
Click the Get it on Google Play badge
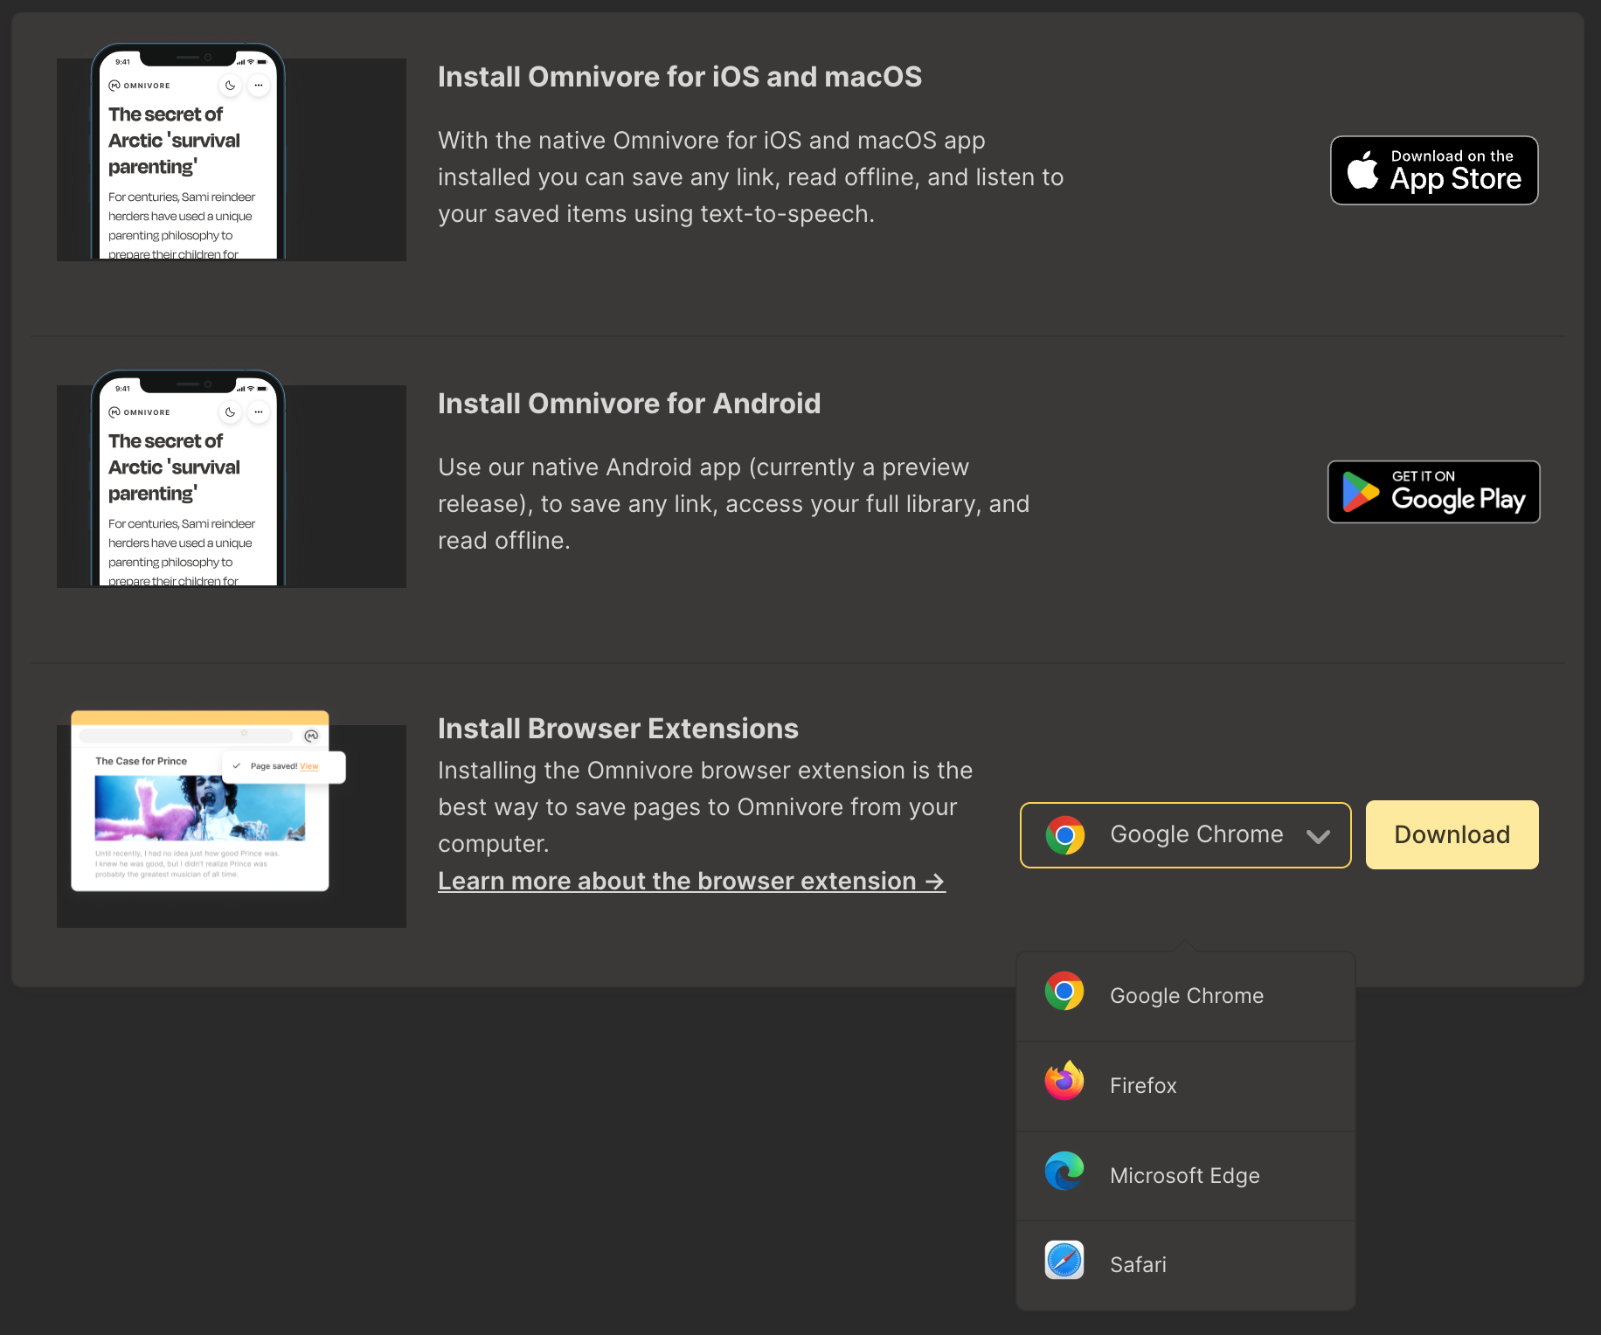coord(1434,492)
